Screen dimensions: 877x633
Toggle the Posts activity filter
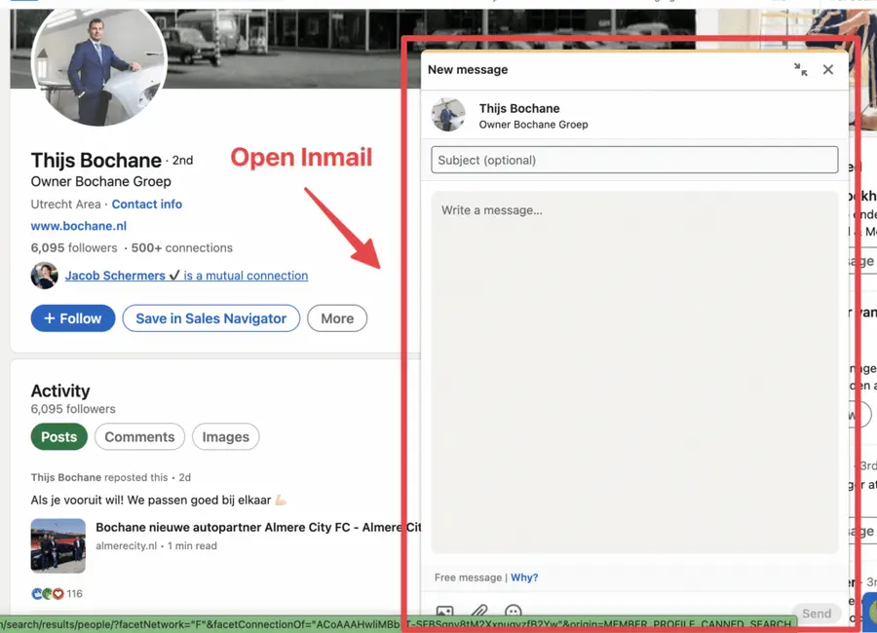(58, 436)
